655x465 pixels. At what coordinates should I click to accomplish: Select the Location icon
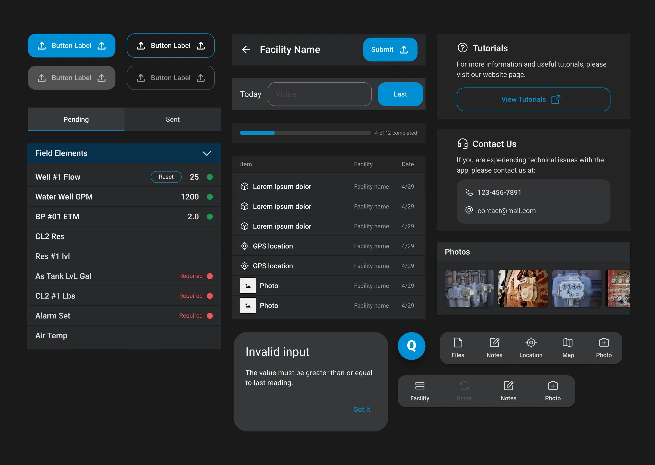click(x=531, y=347)
